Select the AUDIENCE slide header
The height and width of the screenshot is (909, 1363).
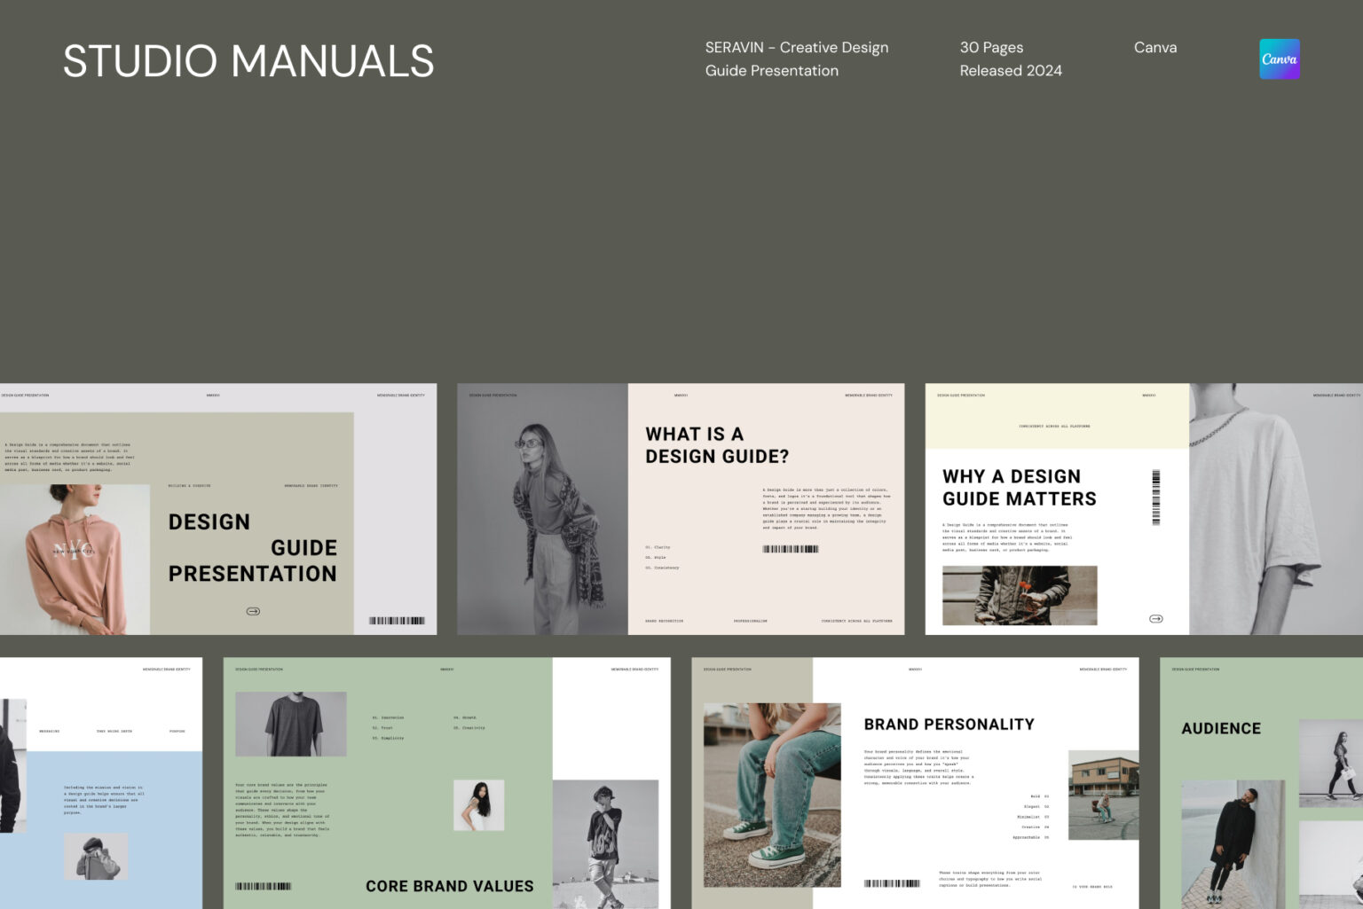(1221, 728)
